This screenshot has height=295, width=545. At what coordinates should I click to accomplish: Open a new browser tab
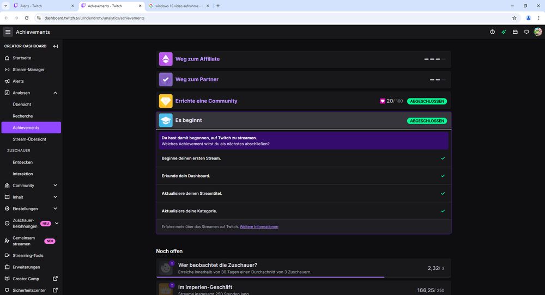(x=218, y=6)
